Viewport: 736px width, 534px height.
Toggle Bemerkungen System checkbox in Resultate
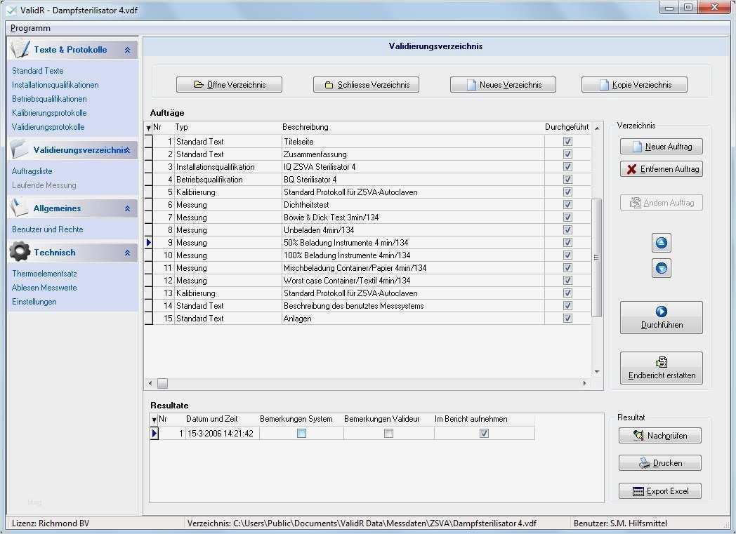[302, 434]
